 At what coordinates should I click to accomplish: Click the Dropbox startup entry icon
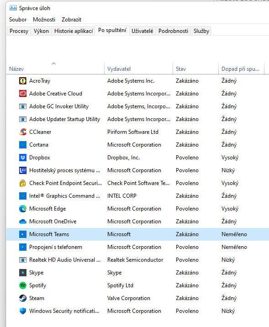23,158
